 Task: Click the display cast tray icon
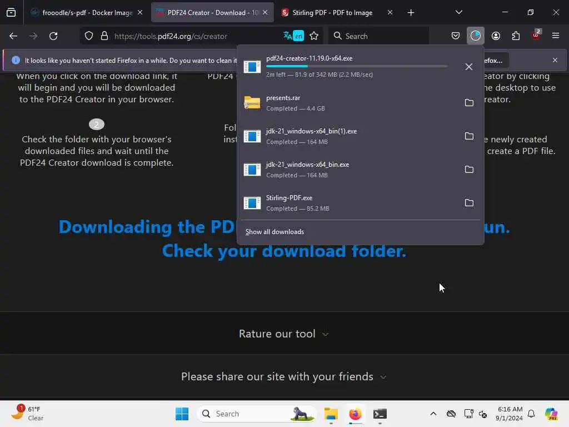click(468, 414)
